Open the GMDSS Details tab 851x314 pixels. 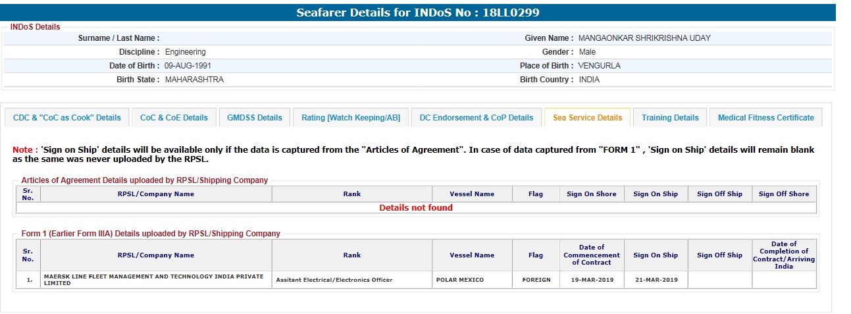coord(254,118)
